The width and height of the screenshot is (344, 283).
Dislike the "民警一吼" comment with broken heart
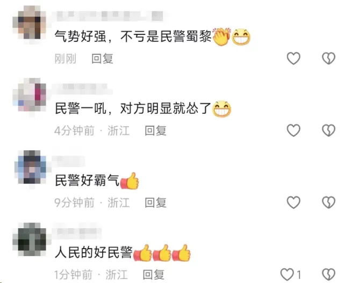[x=328, y=130]
